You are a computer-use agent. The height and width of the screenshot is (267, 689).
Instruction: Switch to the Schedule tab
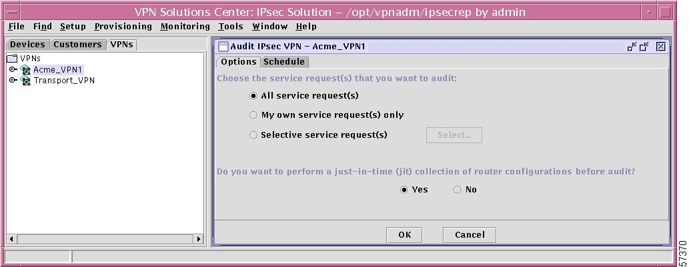coord(284,62)
